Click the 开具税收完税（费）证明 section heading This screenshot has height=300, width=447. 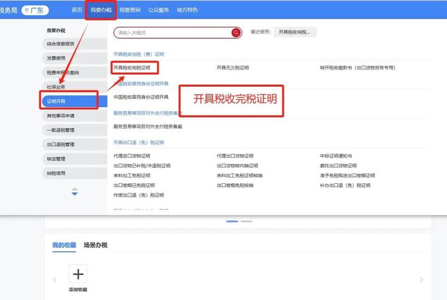click(139, 54)
